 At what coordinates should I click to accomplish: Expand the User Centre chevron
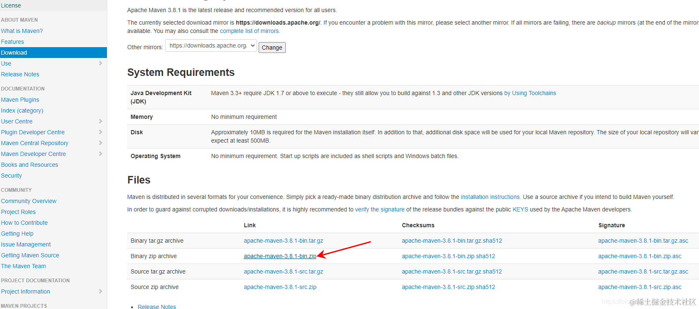coord(100,121)
